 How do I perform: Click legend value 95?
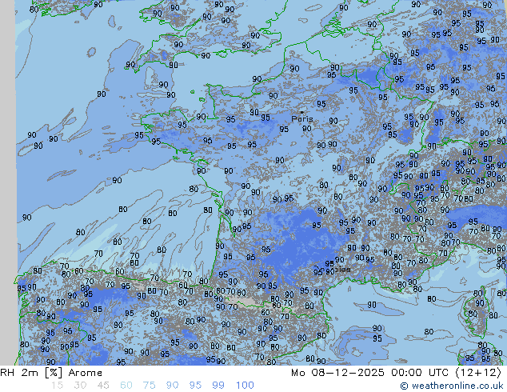tap(195, 386)
